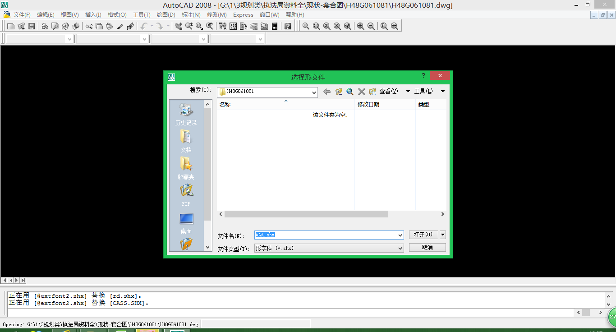Open the 插入(I) menu
616x332 pixels.
point(93,15)
